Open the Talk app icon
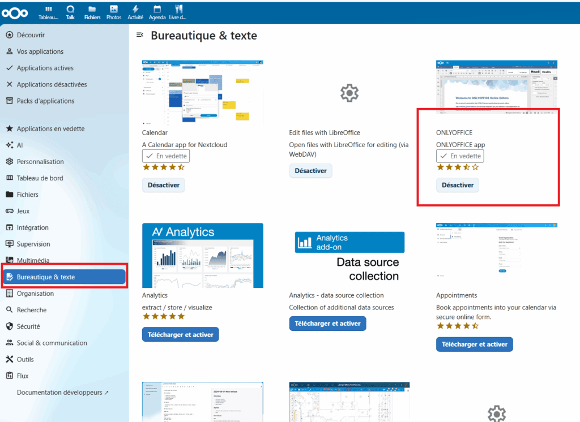 pos(70,12)
